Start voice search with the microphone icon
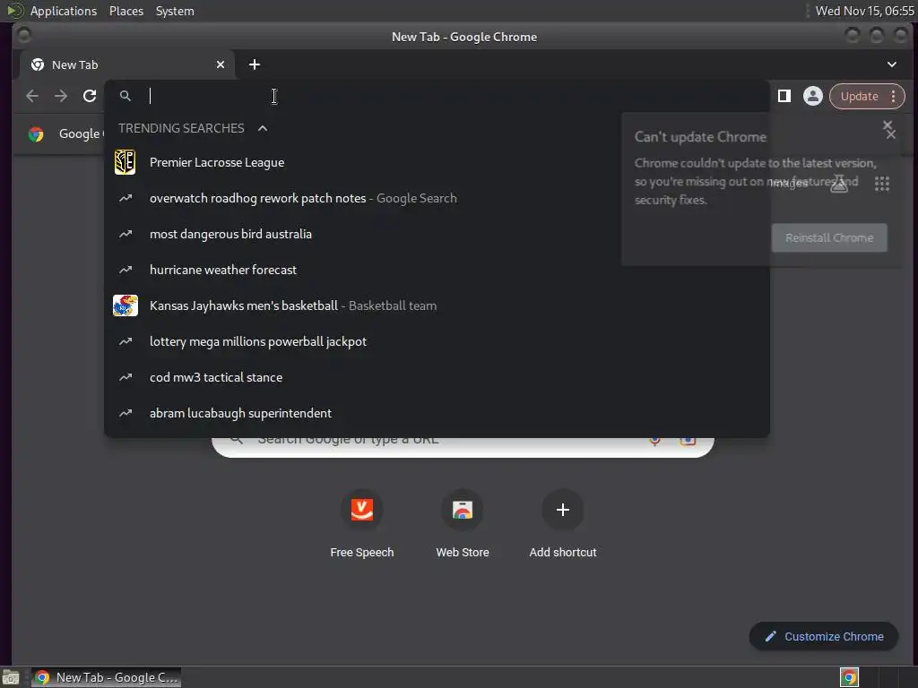The image size is (918, 688). pos(655,440)
